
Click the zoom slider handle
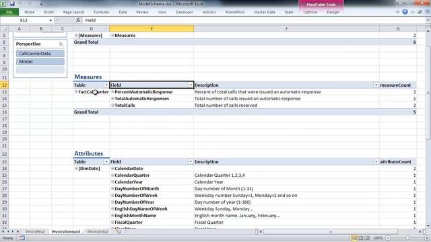pos(407,238)
